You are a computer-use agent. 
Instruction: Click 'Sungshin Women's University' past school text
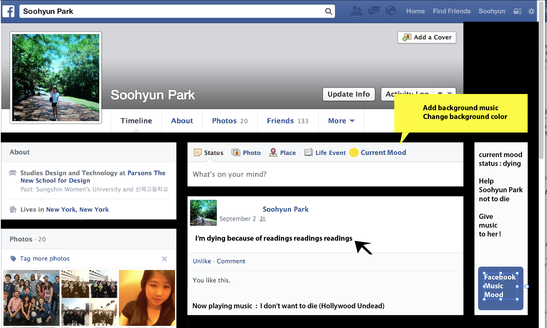78,189
